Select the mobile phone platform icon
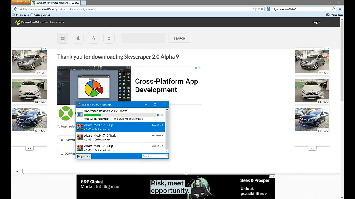Image resolution: width=355 pixels, height=199 pixels. pos(109,38)
